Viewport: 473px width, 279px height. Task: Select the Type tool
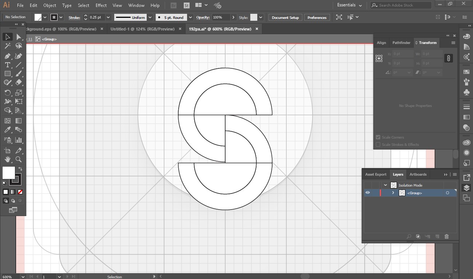pyautogui.click(x=7, y=65)
